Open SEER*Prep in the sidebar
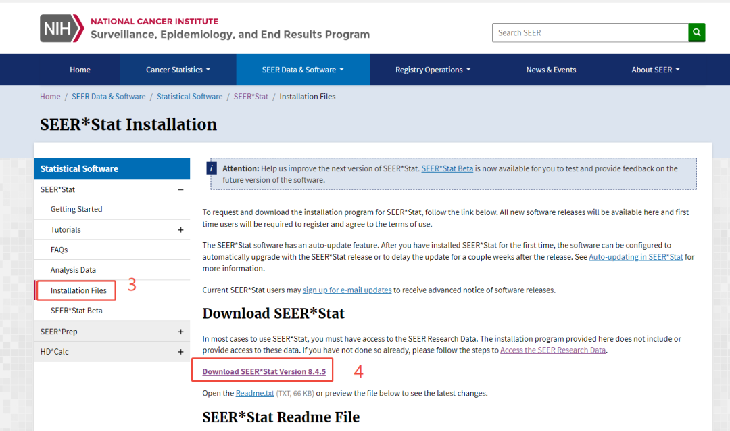Viewport: 730px width, 431px height. pyautogui.click(x=59, y=332)
